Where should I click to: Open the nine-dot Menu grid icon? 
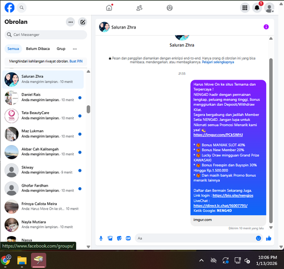245,8
